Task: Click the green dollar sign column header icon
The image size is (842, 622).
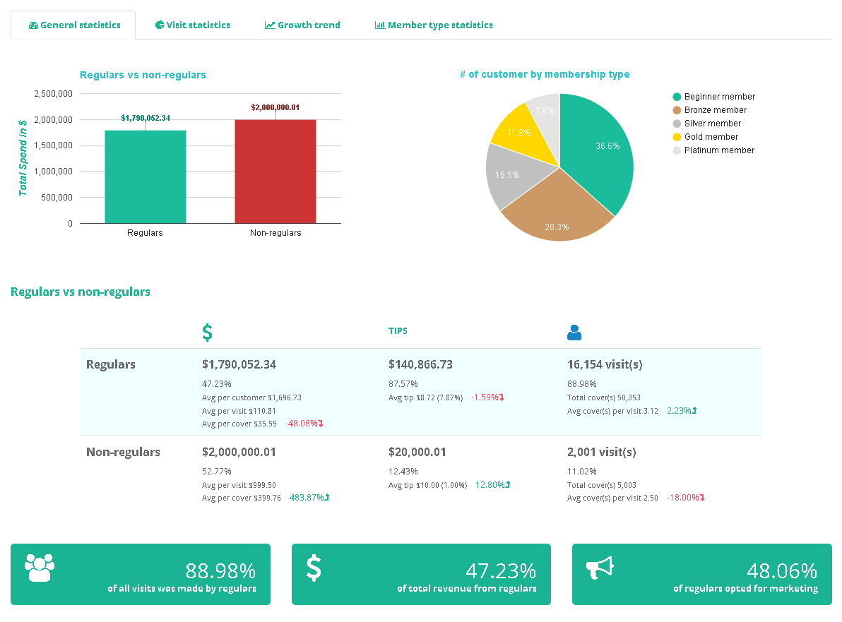Action: (207, 330)
